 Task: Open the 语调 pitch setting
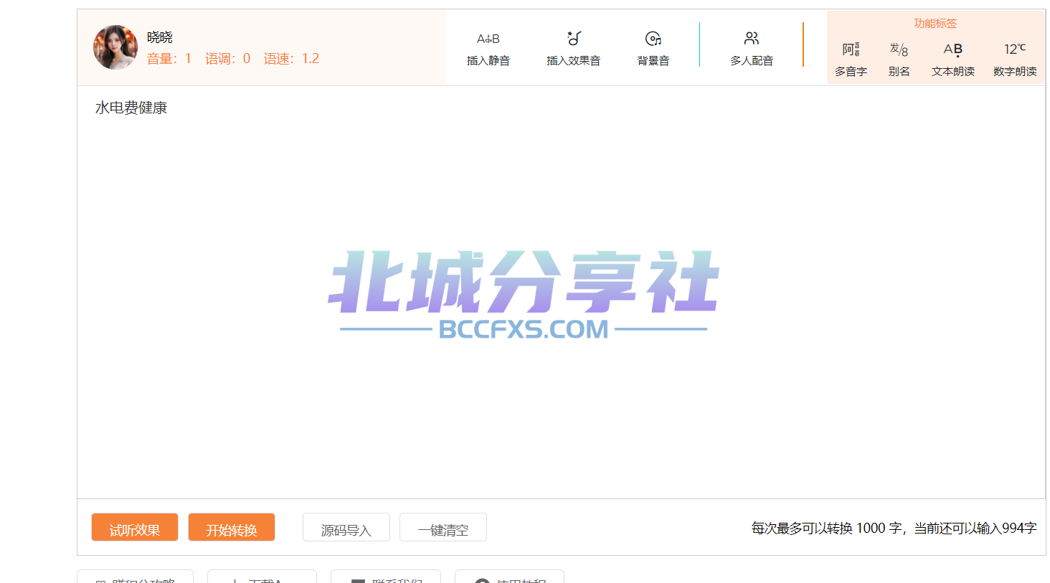tap(228, 59)
